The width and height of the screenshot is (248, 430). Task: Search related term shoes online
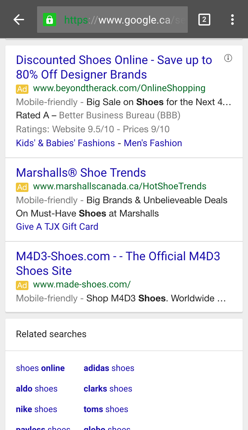[40, 368]
